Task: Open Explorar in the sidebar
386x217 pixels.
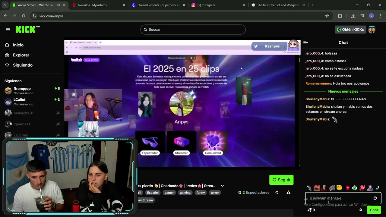Action: click(x=21, y=55)
